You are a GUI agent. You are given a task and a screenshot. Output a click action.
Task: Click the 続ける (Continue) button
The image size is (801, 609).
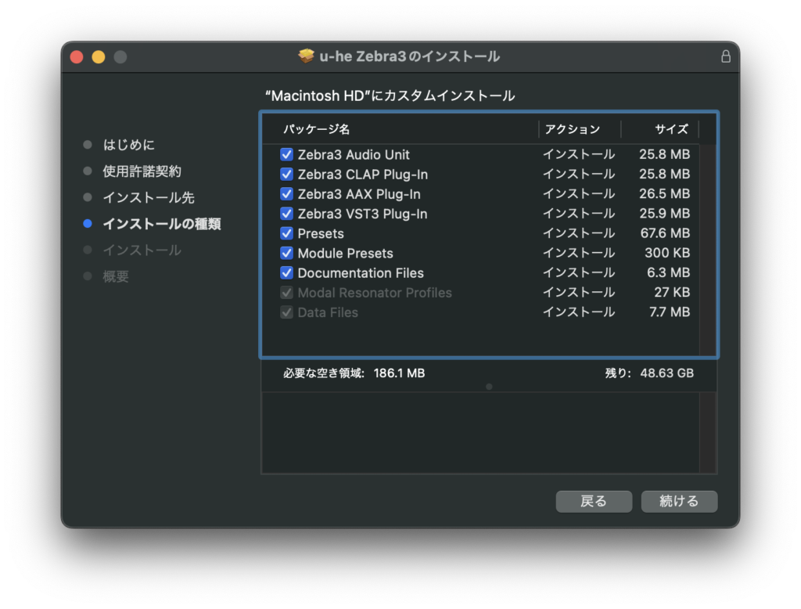pos(678,502)
